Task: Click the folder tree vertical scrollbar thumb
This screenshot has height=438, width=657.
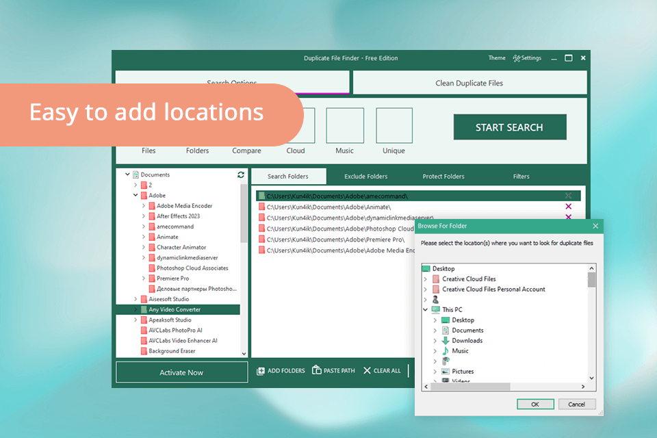Action: (x=244, y=214)
